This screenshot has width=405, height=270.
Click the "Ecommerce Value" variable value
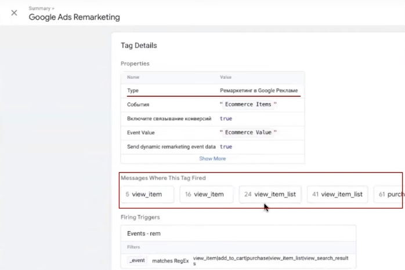point(248,132)
